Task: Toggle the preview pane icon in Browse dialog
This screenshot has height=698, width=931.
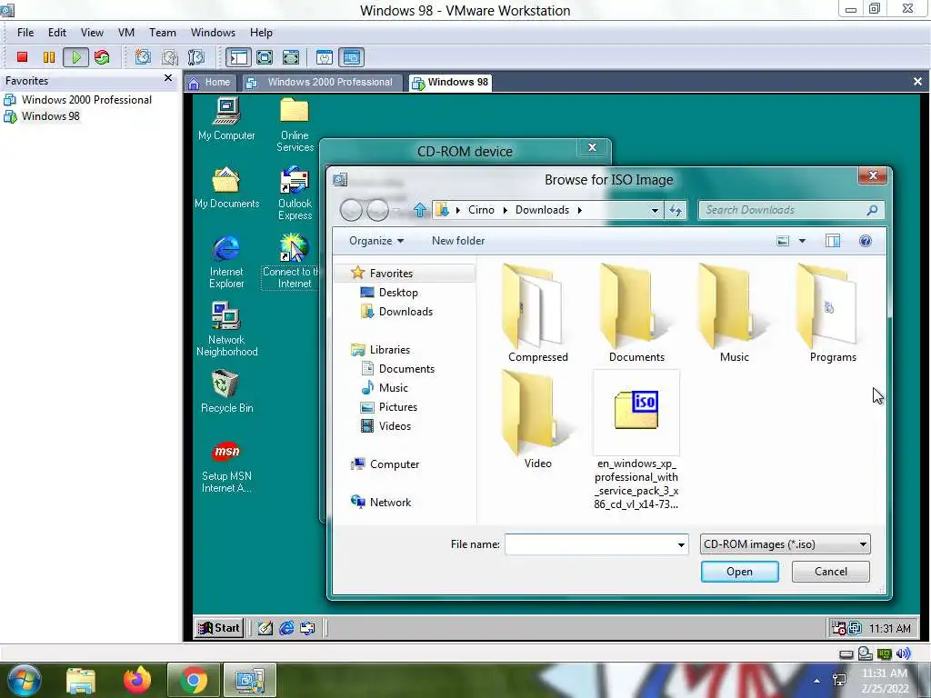Action: pos(833,240)
